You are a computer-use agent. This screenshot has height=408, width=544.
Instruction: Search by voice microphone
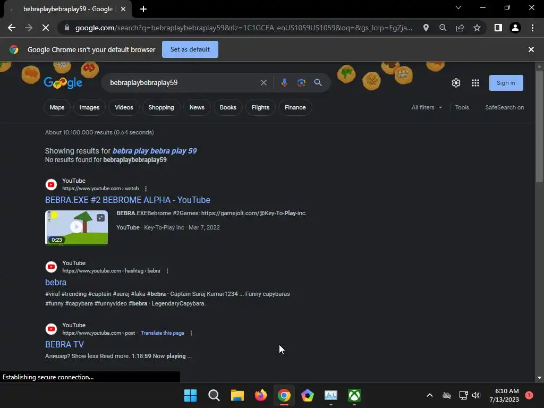click(x=284, y=82)
